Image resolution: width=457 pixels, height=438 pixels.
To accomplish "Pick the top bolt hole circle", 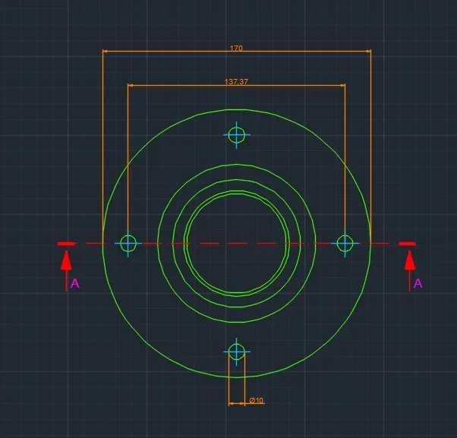I will click(x=237, y=135).
